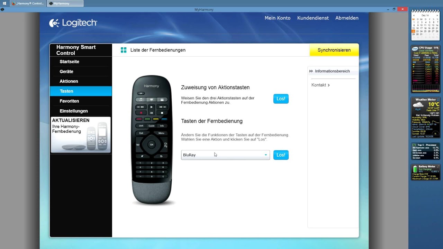Image resolution: width=443 pixels, height=249 pixels.
Task: Click Los! for Zuweisung von Aktionstasten
Action: [x=281, y=99]
